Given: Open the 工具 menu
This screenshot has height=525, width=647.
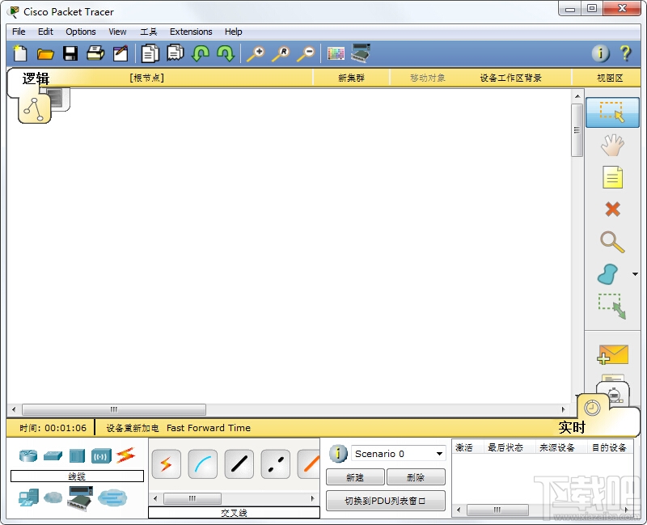Looking at the screenshot, I should (x=149, y=32).
